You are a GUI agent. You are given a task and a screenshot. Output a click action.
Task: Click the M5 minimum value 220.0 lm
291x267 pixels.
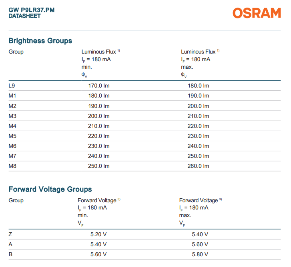point(99,136)
